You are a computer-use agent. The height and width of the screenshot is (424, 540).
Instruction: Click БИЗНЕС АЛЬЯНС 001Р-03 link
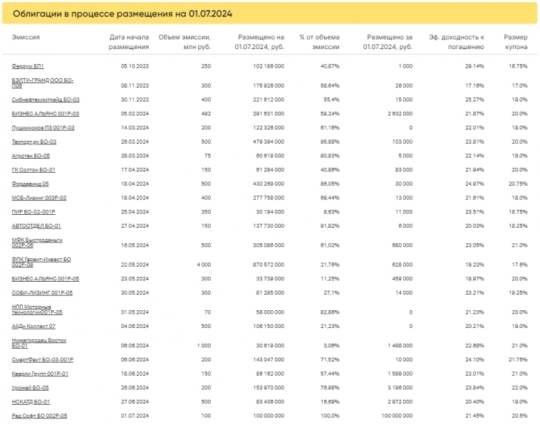pos(45,114)
